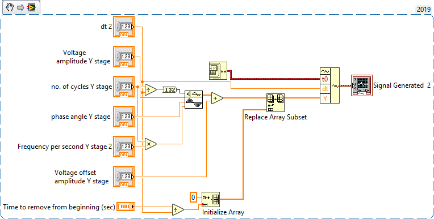This screenshot has height=219, width=434.
Task: Click the 2019 version label
Action: [423, 10]
